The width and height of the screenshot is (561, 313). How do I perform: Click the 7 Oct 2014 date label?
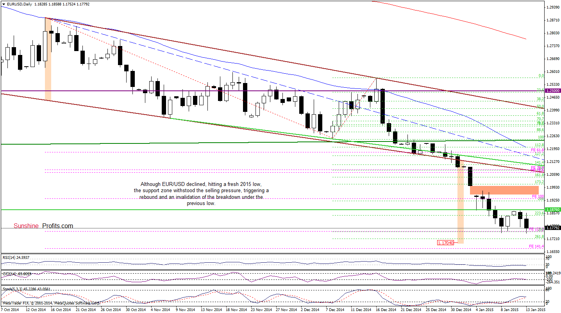[x=9, y=310]
